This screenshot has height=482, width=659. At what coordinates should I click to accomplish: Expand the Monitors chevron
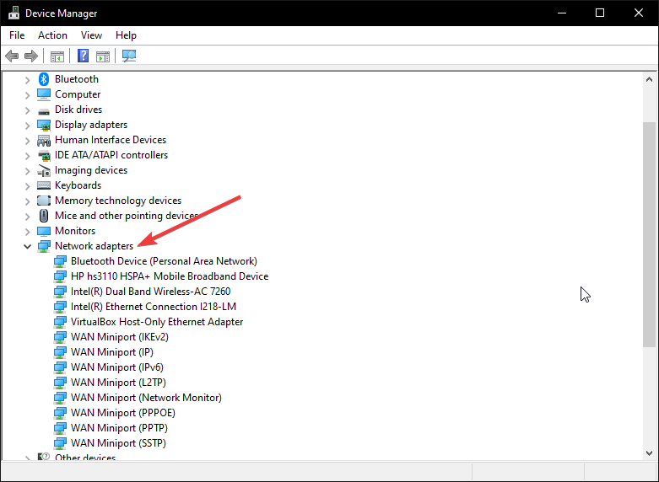click(x=27, y=232)
